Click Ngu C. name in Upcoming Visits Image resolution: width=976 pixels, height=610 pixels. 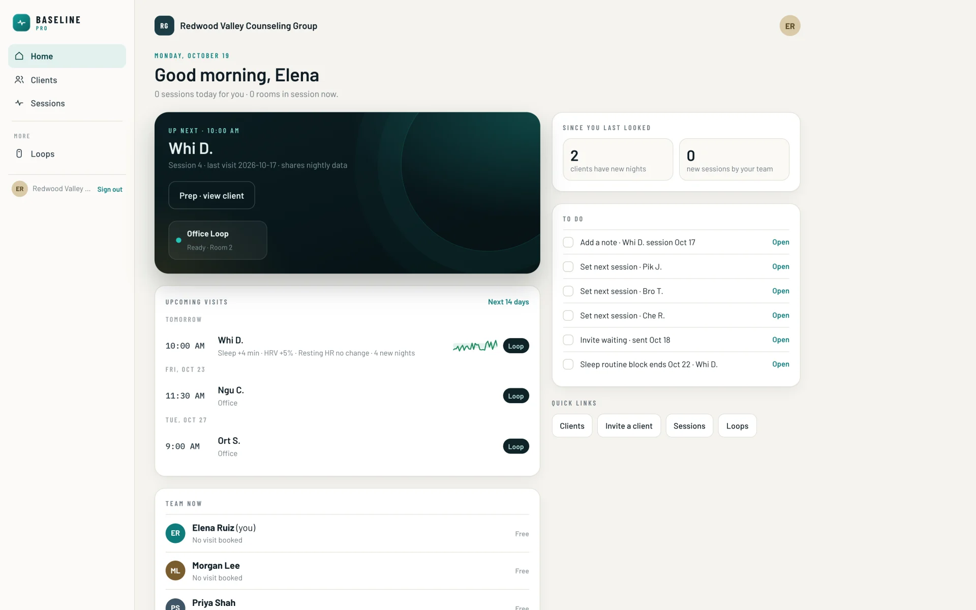click(231, 390)
